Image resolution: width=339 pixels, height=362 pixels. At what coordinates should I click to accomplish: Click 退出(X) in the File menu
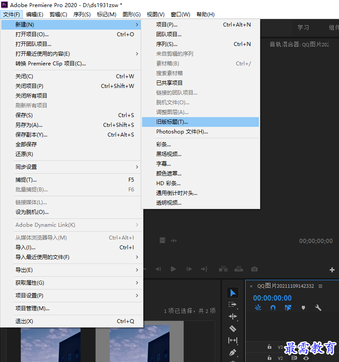pyautogui.click(x=71, y=321)
